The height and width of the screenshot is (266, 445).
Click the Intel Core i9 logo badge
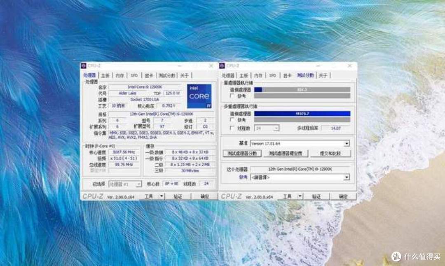point(199,96)
